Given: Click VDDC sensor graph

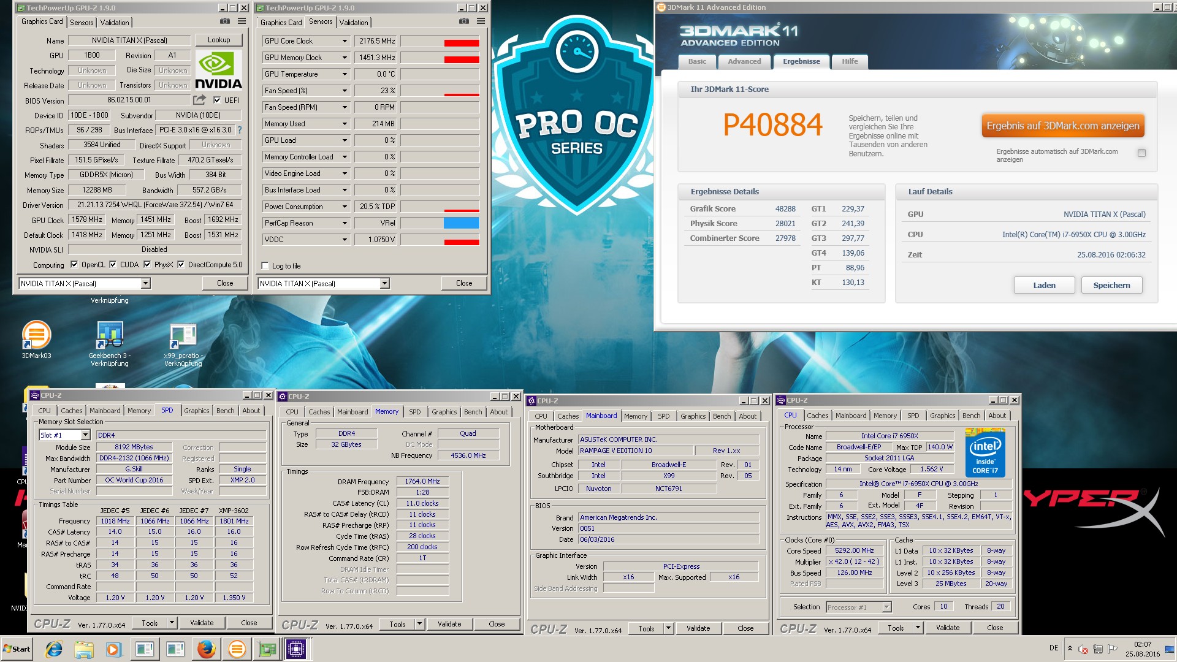Looking at the screenshot, I should coord(440,240).
